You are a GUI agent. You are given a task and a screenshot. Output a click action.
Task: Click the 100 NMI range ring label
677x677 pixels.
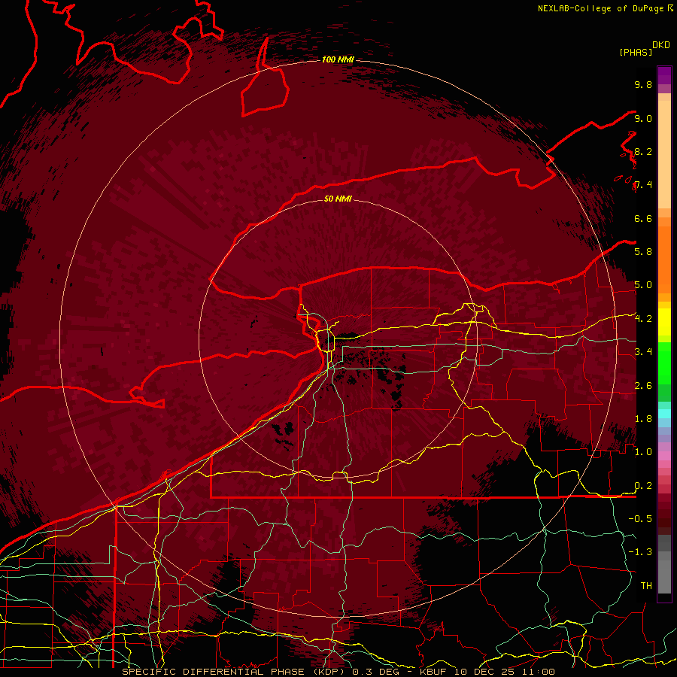pyautogui.click(x=338, y=59)
